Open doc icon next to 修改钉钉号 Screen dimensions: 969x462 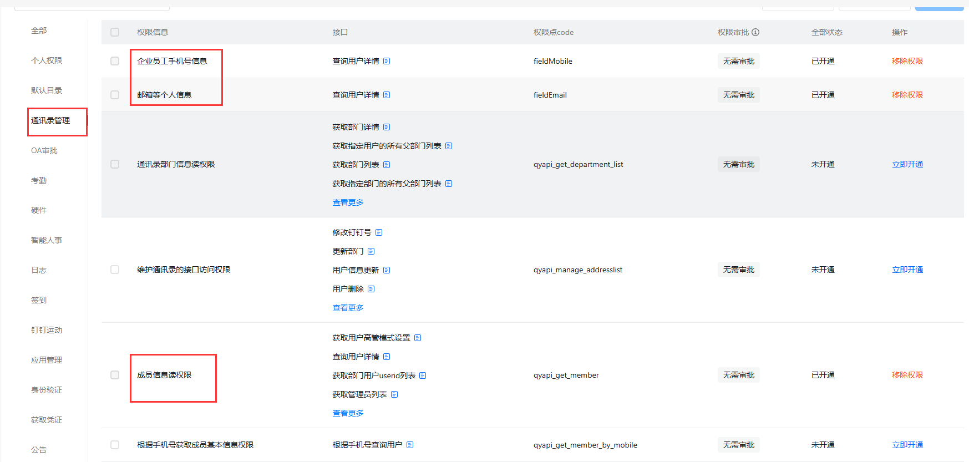[379, 232]
